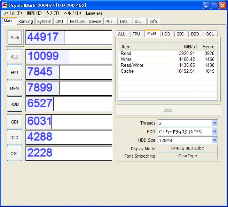The image size is (228, 207).
Task: Show the OGL results detail tab
Action: (210, 34)
